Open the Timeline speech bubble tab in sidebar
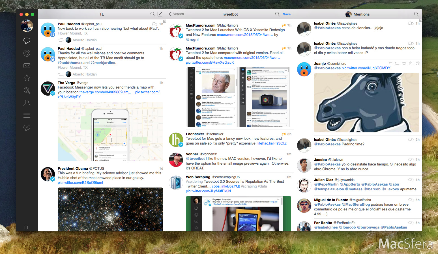This screenshot has height=254, width=438. click(27, 41)
